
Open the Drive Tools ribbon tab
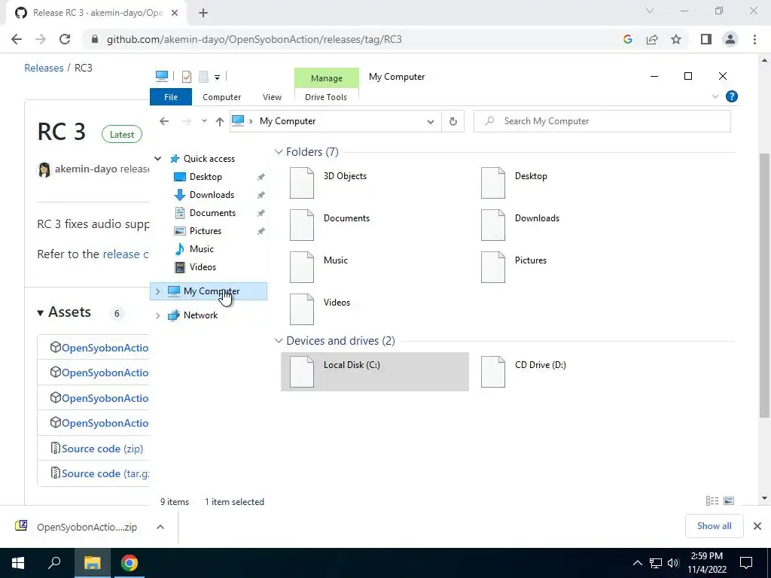pos(326,97)
